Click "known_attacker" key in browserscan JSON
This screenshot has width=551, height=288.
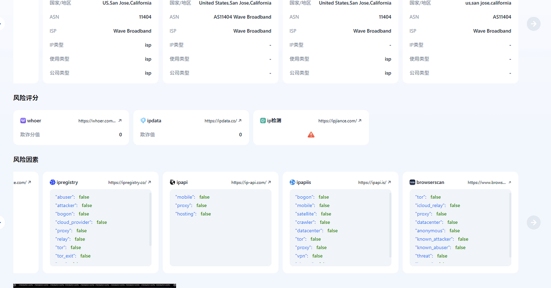(x=434, y=239)
